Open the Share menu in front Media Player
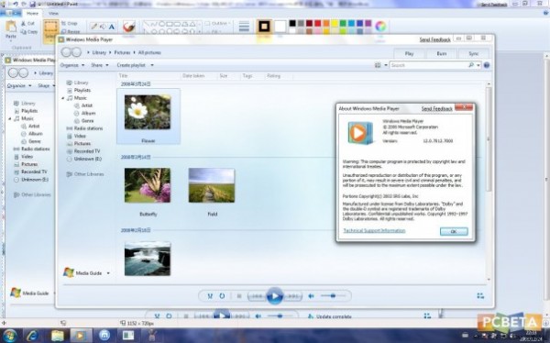The width and height of the screenshot is (550, 343). pyautogui.click(x=100, y=65)
